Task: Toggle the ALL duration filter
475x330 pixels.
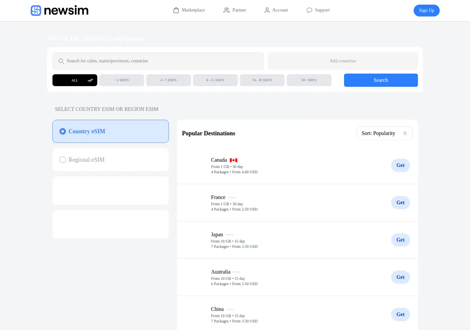Action: (75, 80)
